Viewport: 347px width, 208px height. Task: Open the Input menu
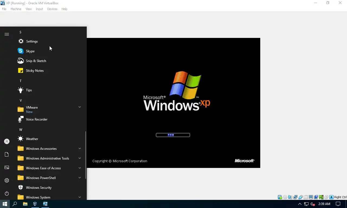[x=39, y=9]
